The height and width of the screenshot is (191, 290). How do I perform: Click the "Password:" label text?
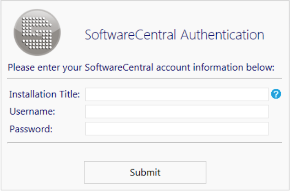click(31, 129)
